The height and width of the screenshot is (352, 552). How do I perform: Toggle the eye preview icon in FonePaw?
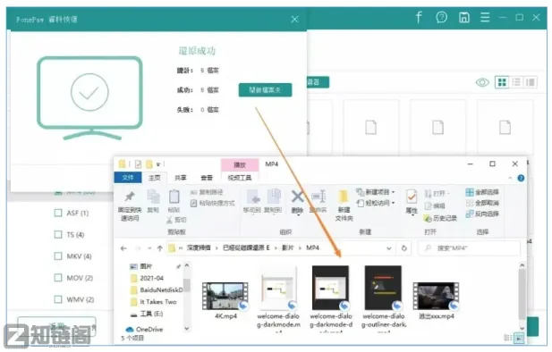[482, 82]
